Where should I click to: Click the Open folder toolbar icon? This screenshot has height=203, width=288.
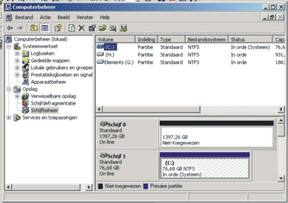(103, 28)
